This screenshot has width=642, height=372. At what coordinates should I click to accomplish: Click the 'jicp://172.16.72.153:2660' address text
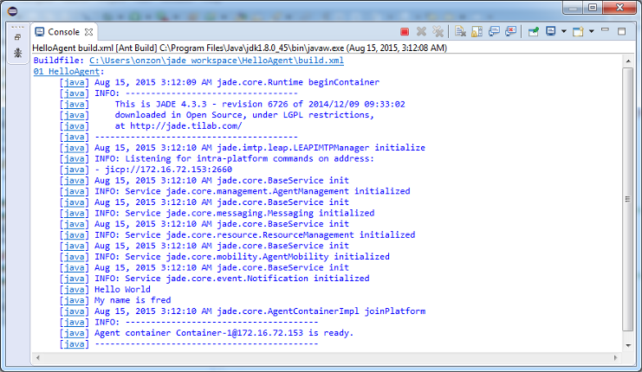point(168,170)
